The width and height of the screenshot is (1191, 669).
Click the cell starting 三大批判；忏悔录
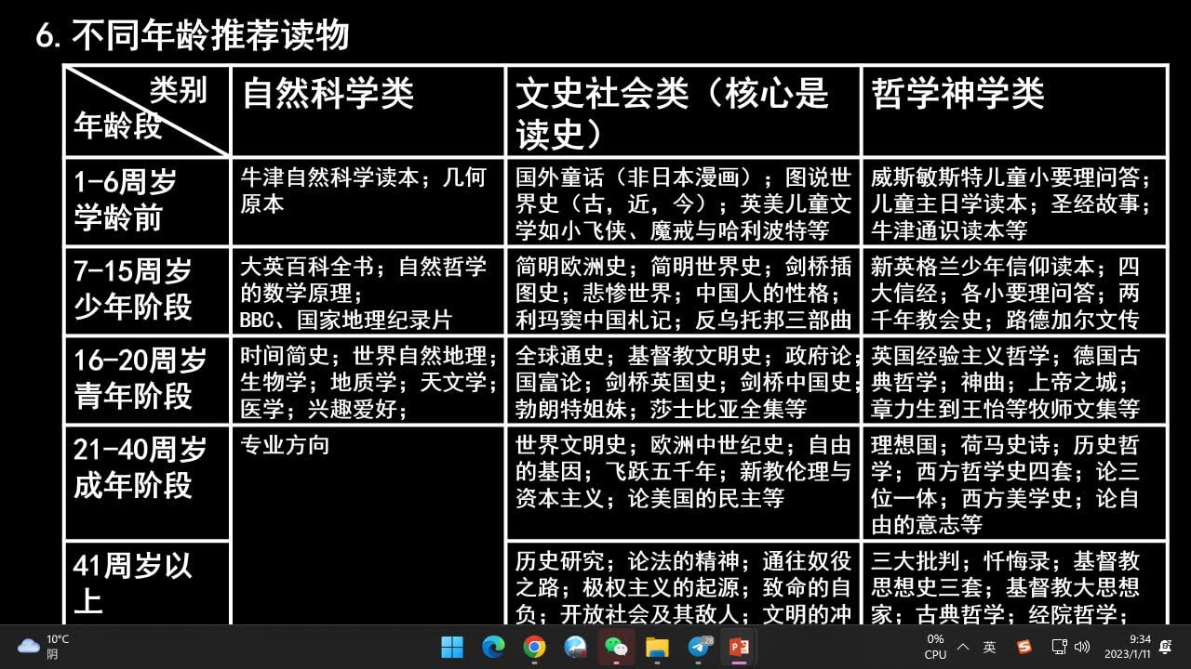click(1014, 583)
